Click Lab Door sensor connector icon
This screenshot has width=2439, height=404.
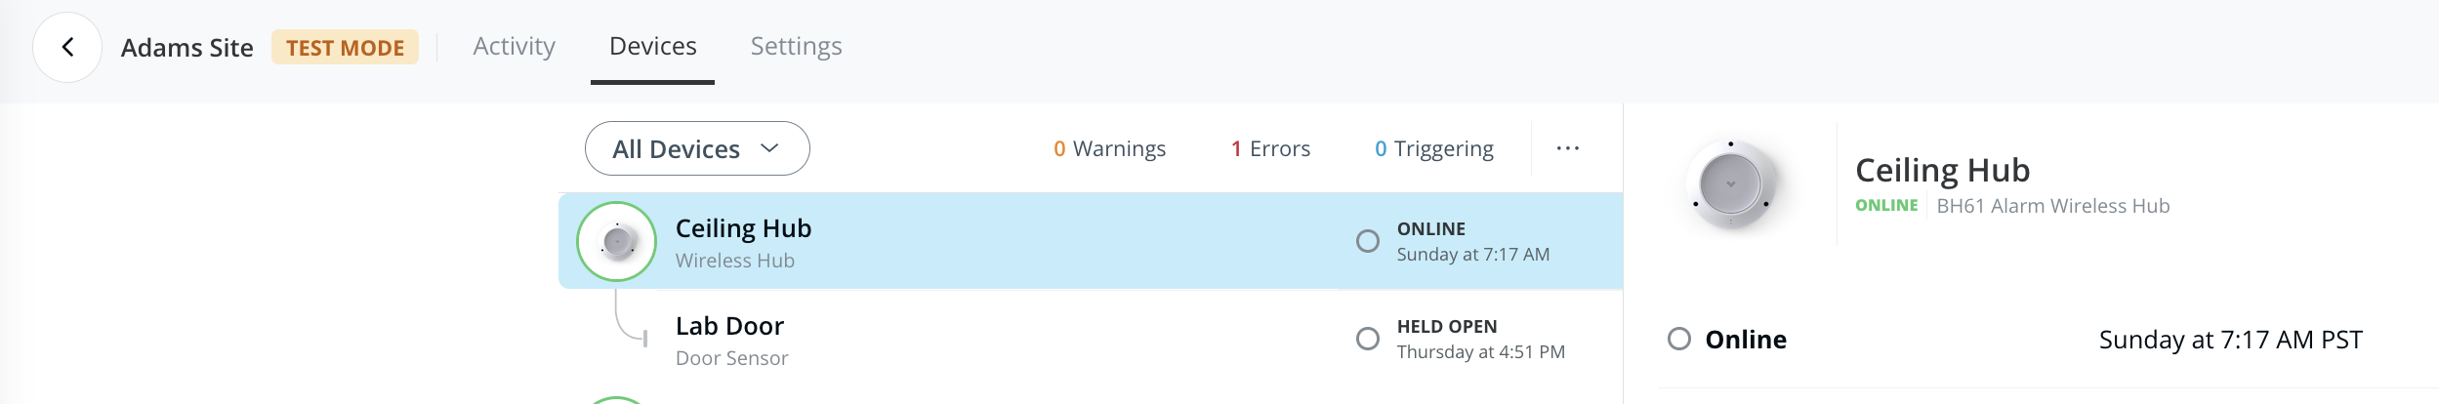[631, 321]
